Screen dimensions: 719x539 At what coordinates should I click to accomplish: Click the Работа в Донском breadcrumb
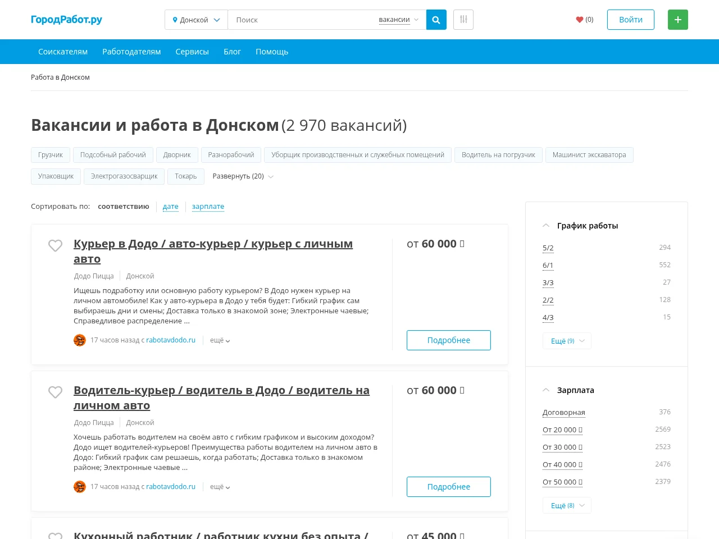60,77
